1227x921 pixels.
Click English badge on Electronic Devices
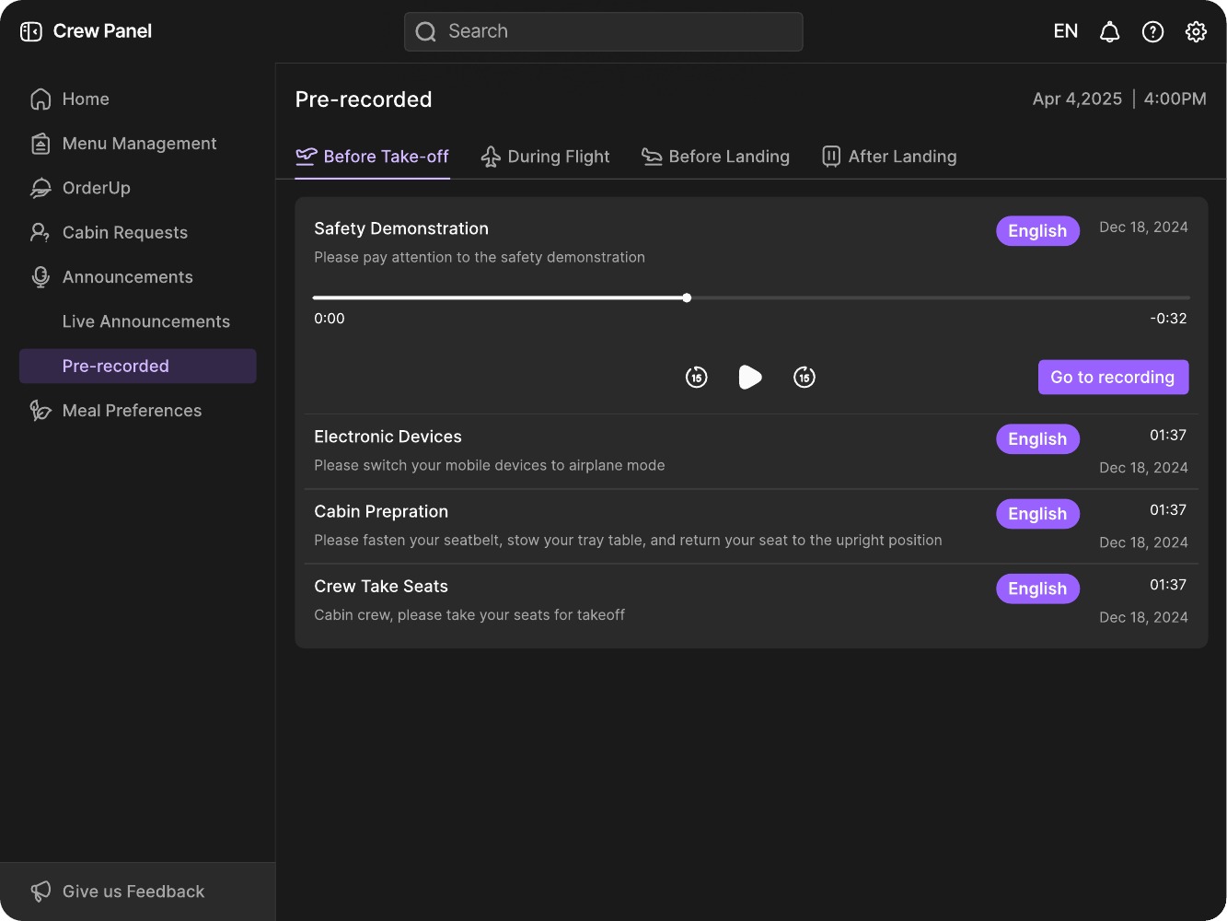pyautogui.click(x=1037, y=439)
